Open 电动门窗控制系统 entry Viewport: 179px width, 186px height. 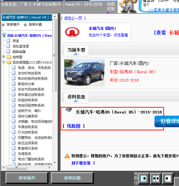pos(31,159)
